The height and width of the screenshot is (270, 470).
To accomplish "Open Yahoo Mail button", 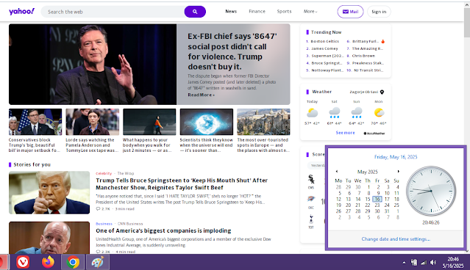I will 350,12.
